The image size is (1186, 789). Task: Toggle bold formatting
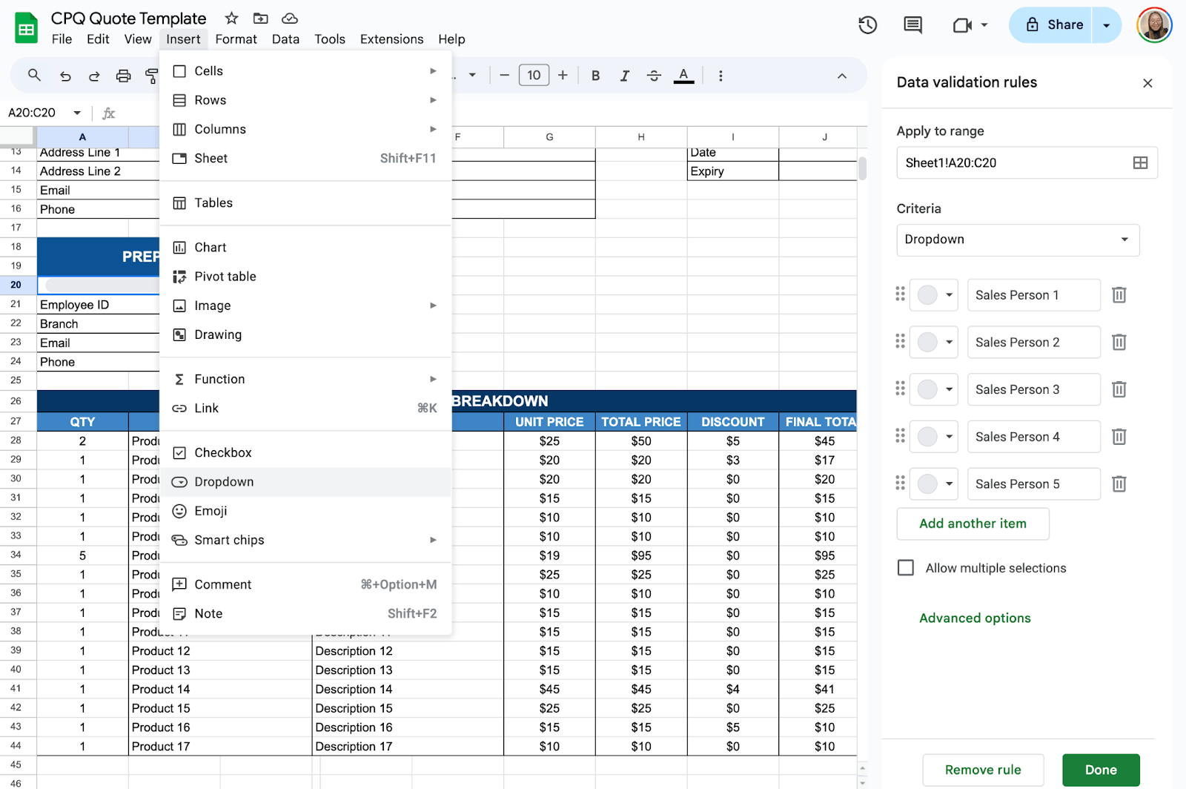pyautogui.click(x=595, y=76)
